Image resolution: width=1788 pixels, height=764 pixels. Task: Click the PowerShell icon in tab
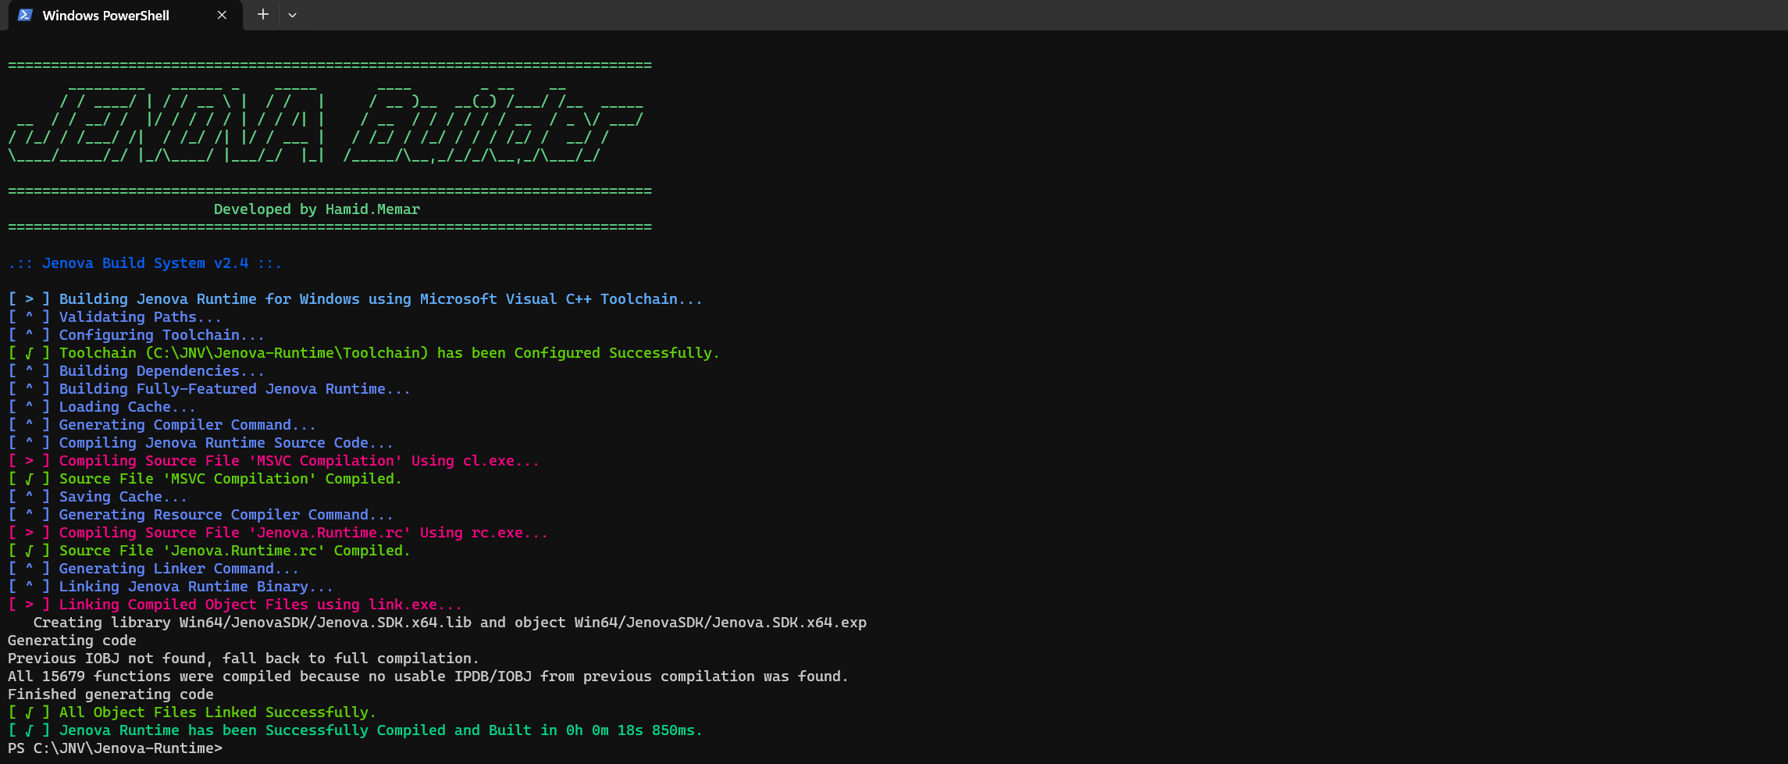pos(25,15)
